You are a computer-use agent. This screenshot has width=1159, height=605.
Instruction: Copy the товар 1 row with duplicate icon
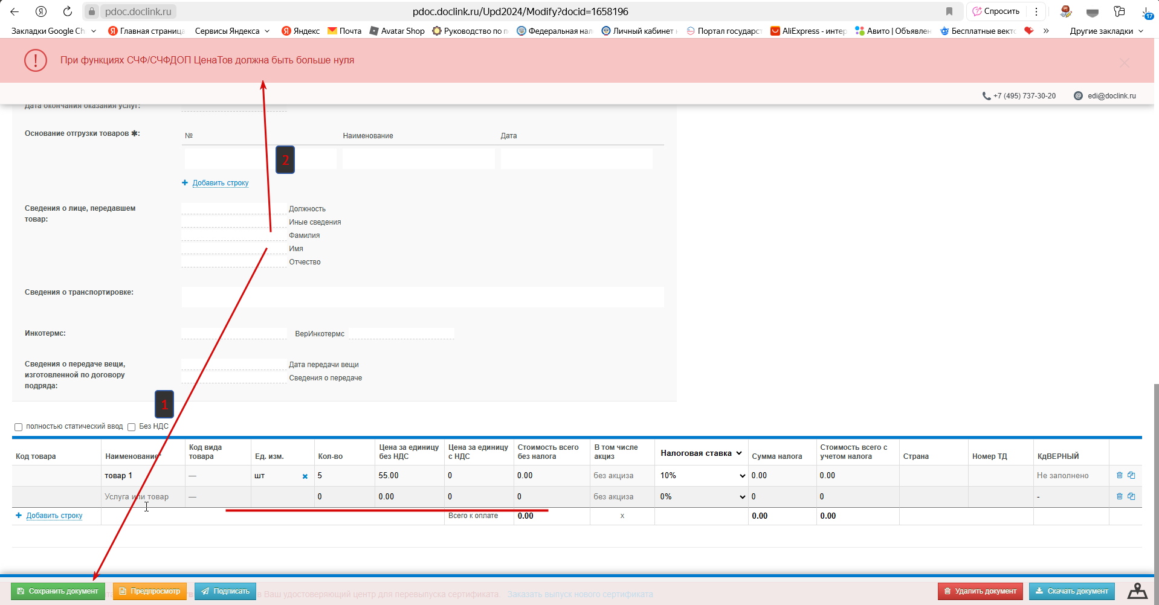[x=1131, y=475]
